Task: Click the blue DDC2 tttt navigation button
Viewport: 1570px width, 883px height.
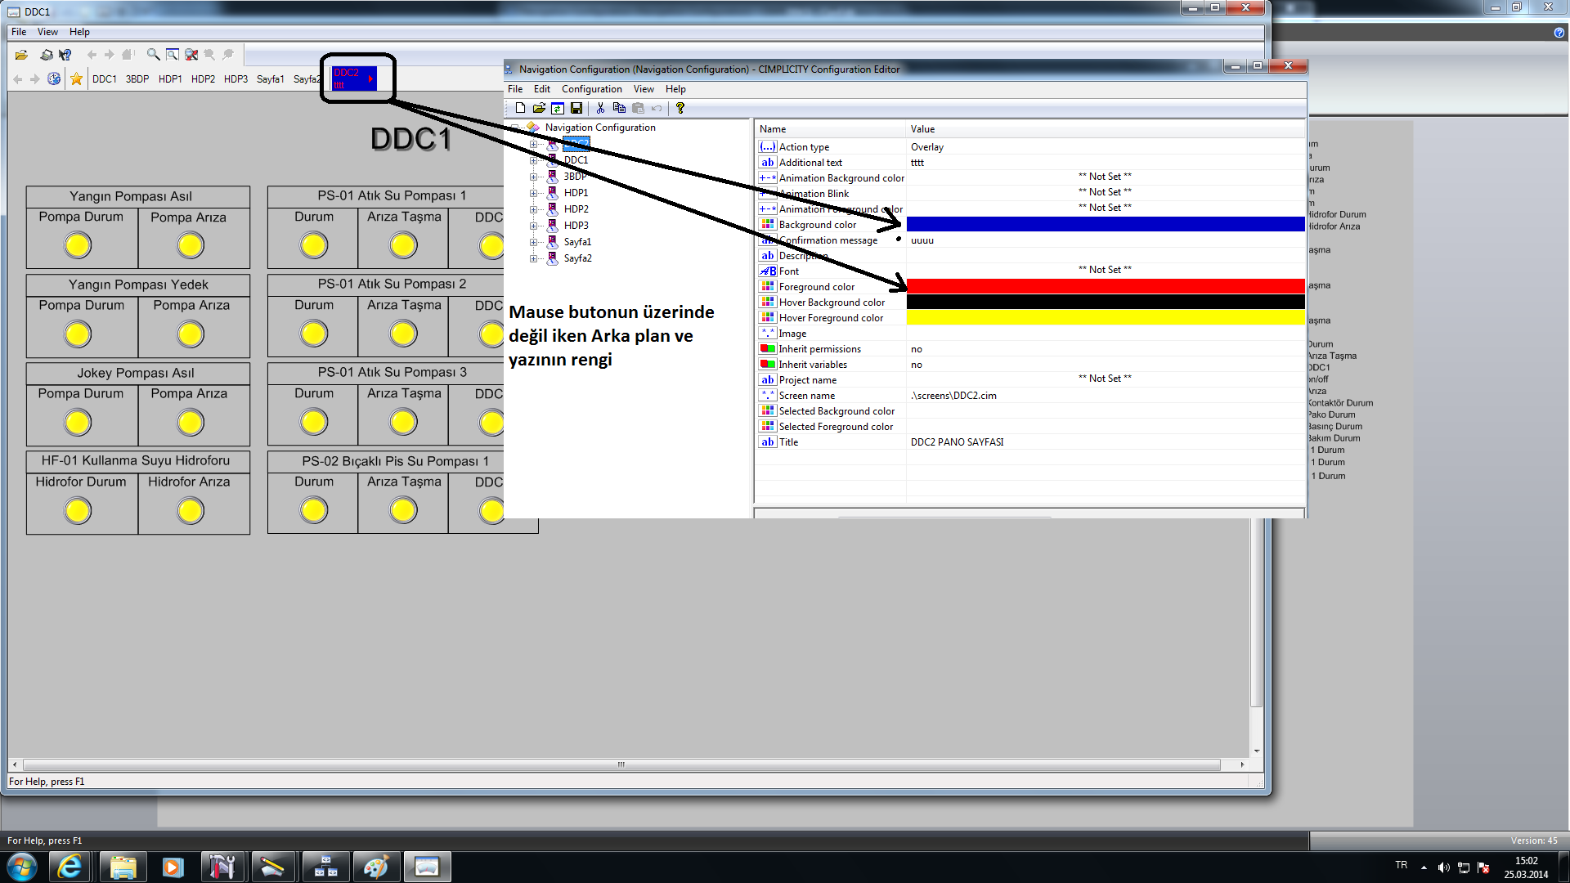Action: [x=354, y=78]
